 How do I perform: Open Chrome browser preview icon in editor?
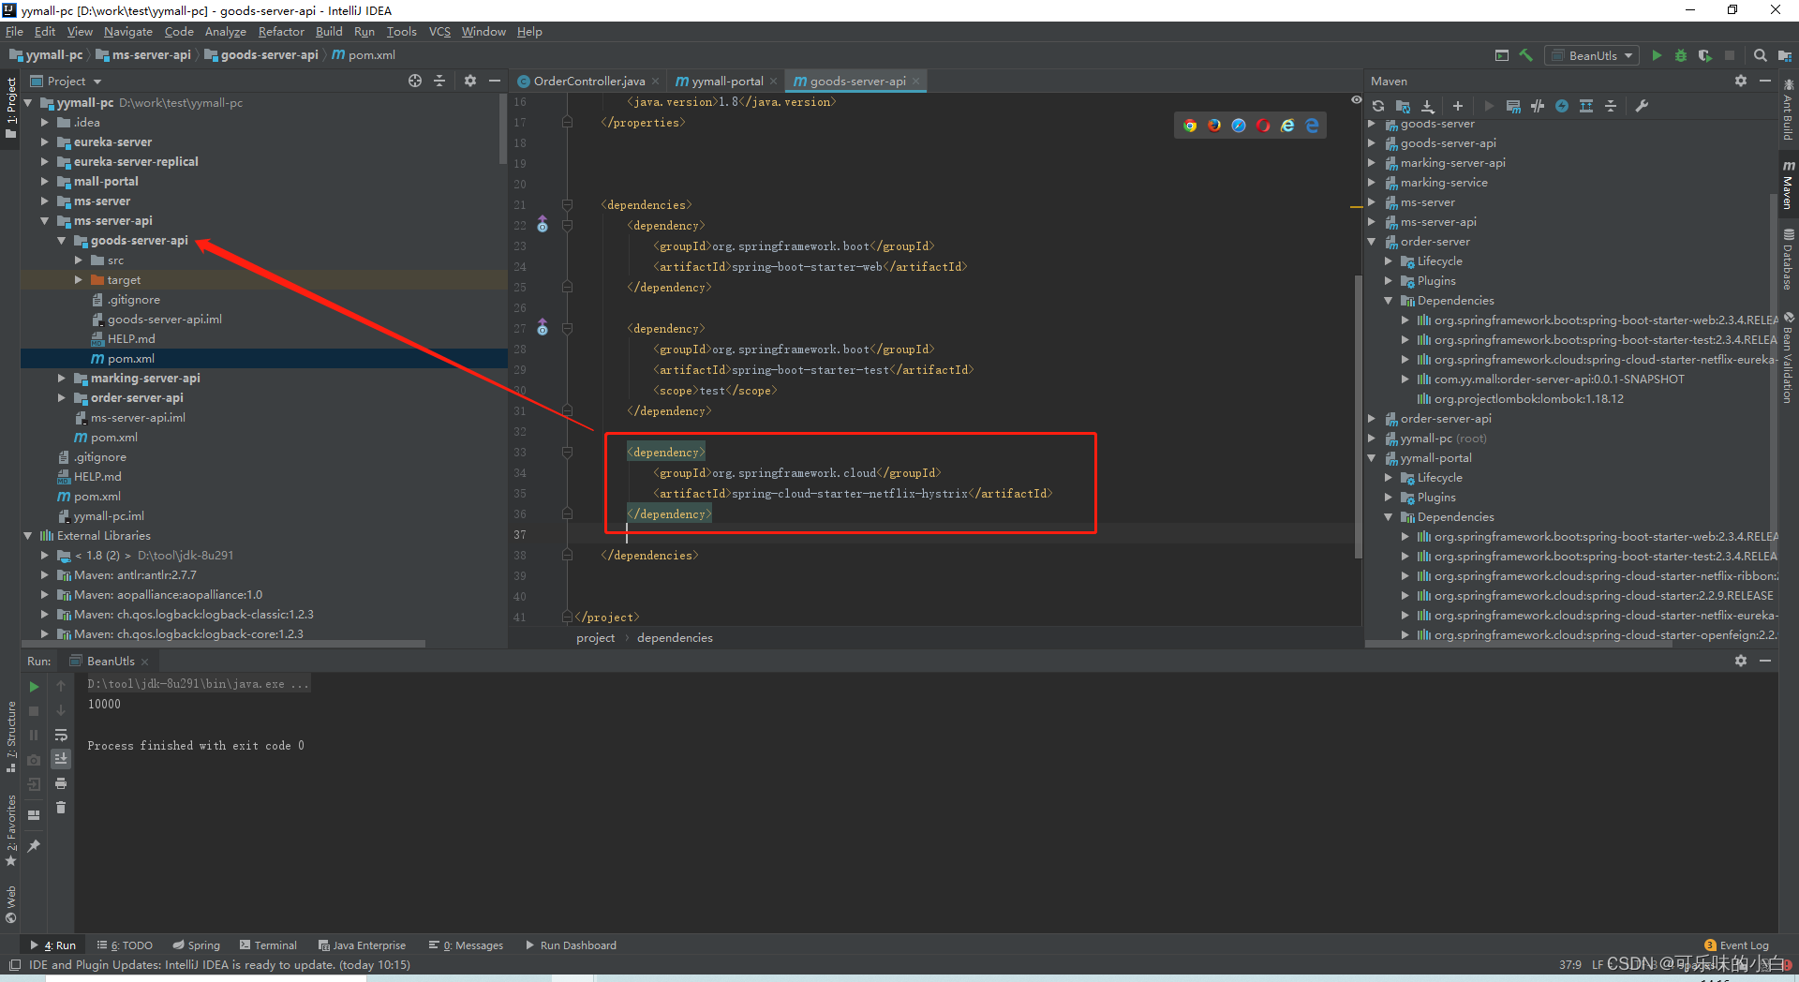click(1190, 126)
